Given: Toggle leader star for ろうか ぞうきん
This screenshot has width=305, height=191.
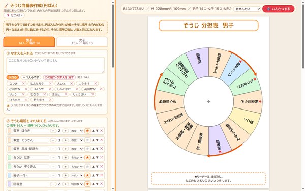Looking at the screenshot, I should tap(87, 166).
